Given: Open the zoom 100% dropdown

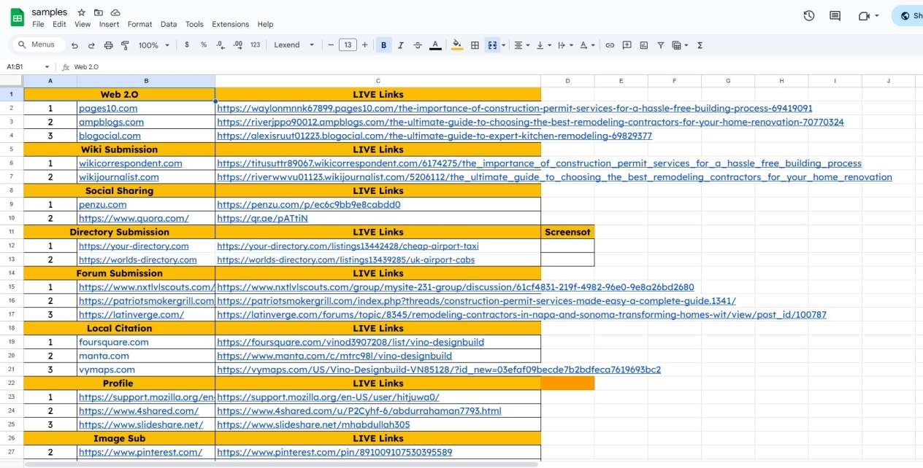Looking at the screenshot, I should pyautogui.click(x=153, y=45).
